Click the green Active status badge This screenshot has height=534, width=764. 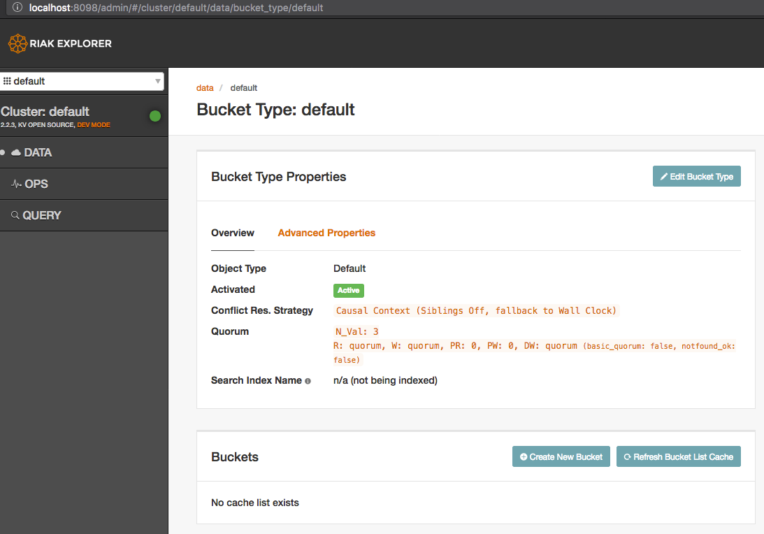(348, 290)
